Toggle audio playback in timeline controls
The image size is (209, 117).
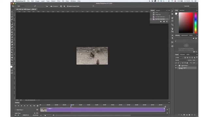27,106
